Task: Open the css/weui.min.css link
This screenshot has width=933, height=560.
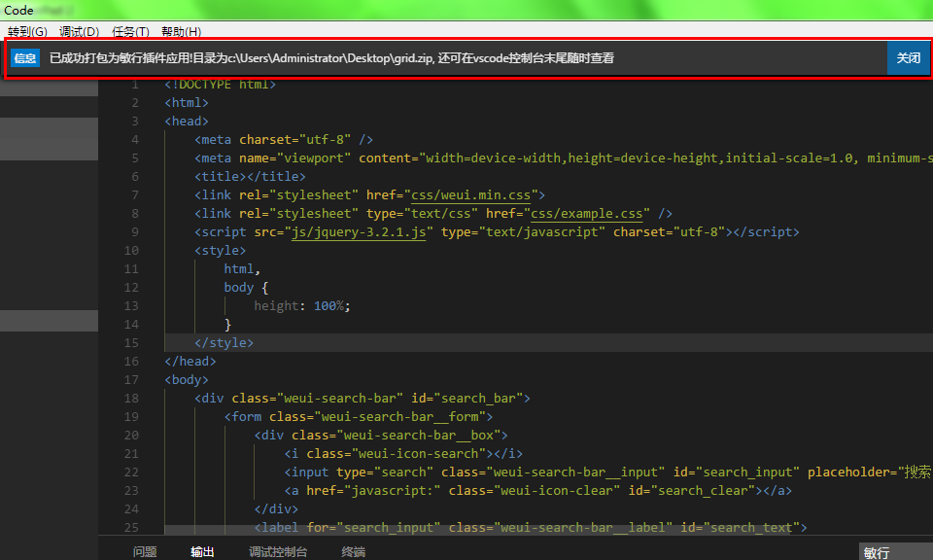Action: (x=470, y=194)
